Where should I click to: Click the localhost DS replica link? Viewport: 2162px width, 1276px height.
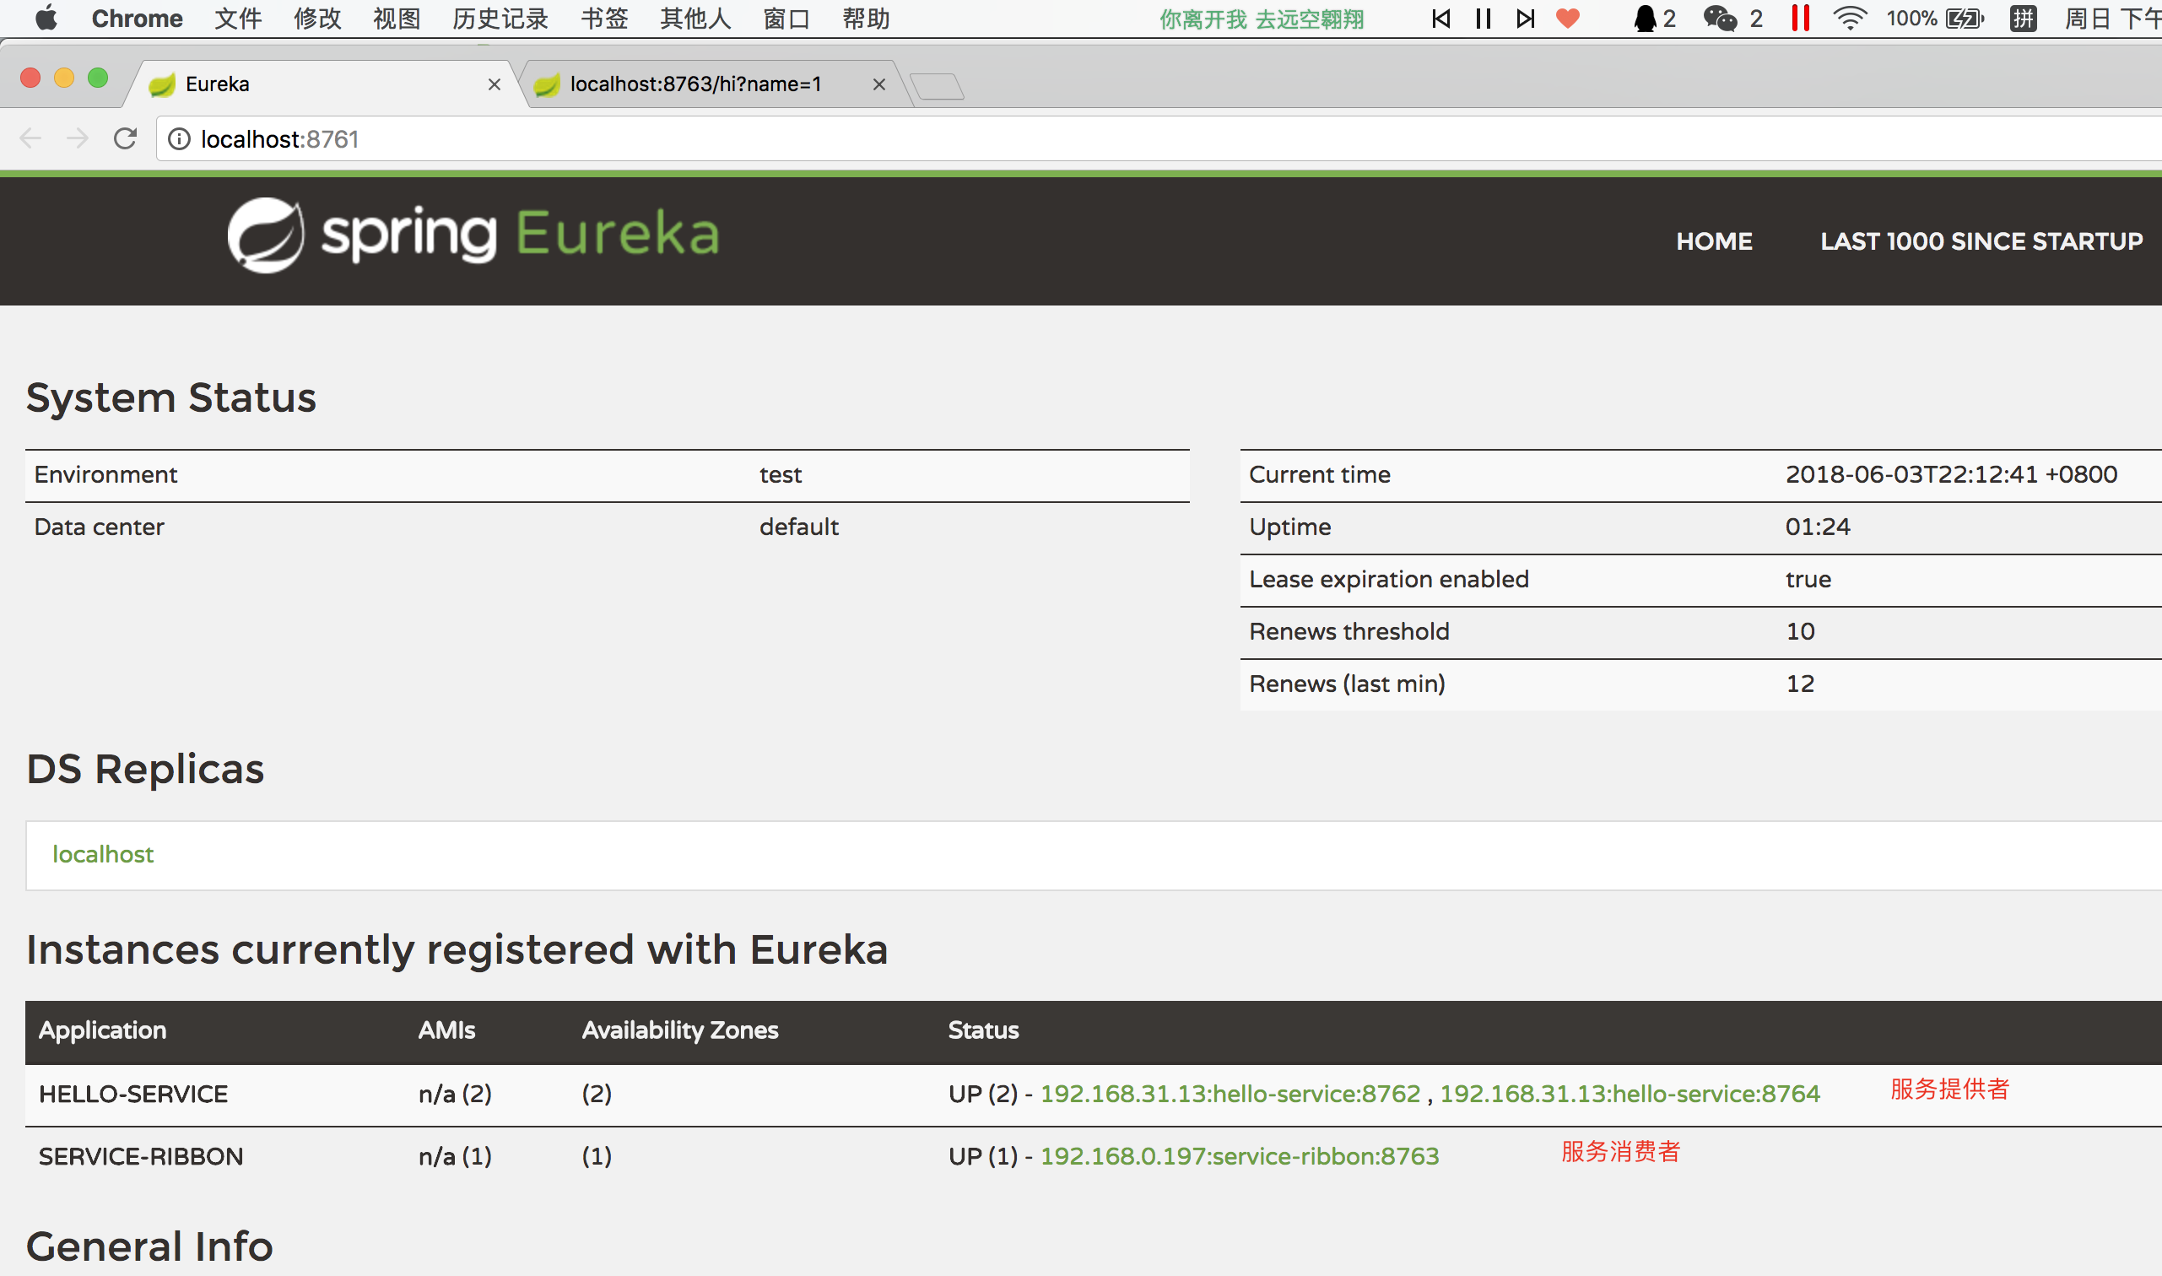coord(102,854)
